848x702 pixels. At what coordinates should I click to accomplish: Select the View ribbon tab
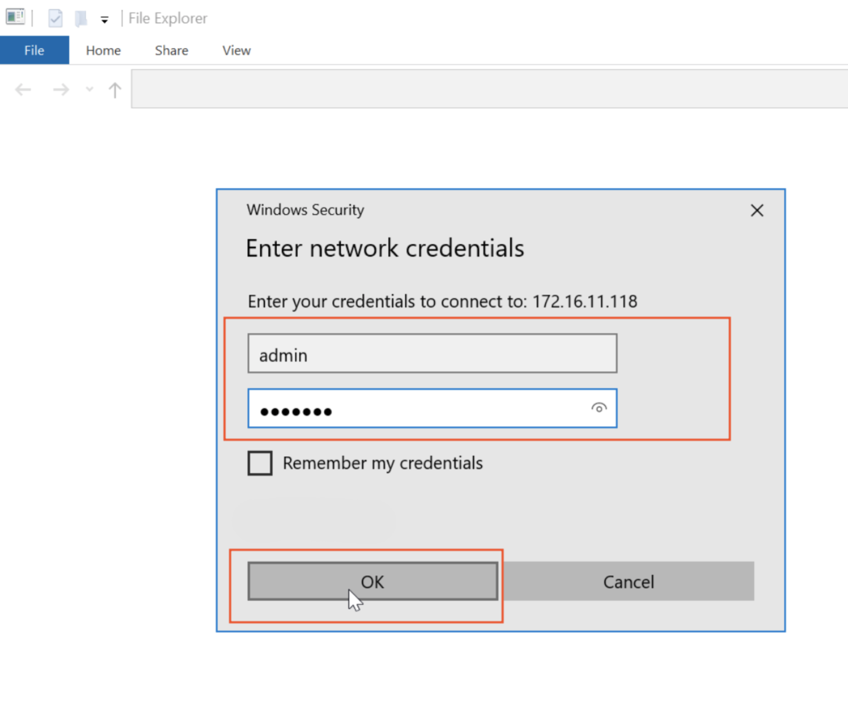[236, 50]
